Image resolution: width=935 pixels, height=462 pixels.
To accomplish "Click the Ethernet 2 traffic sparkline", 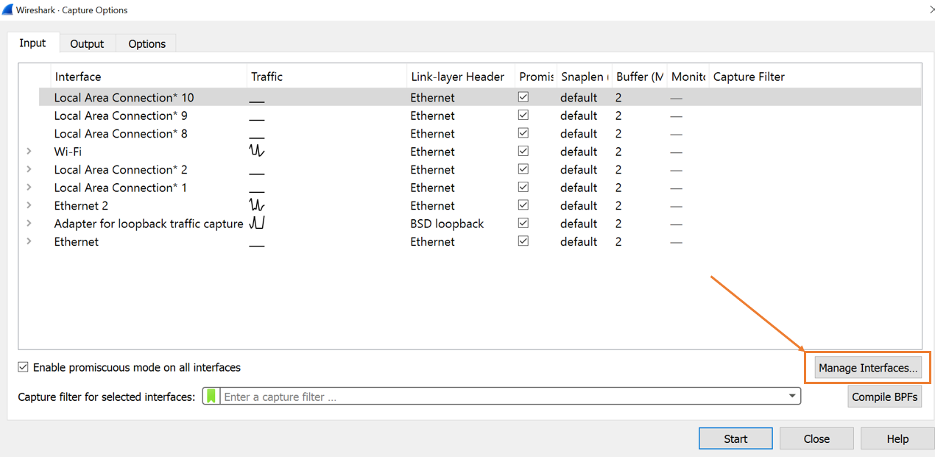I will tap(257, 205).
